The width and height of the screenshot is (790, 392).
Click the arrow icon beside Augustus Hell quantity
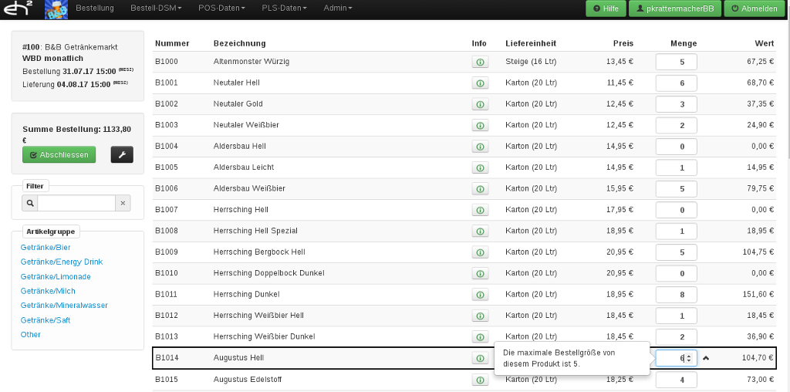[x=706, y=358]
